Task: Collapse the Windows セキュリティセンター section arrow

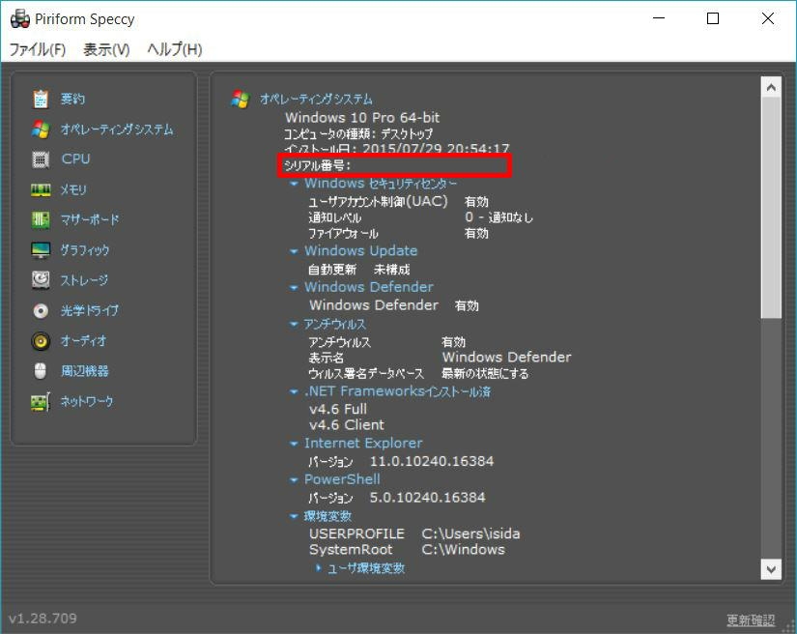Action: coord(294,184)
